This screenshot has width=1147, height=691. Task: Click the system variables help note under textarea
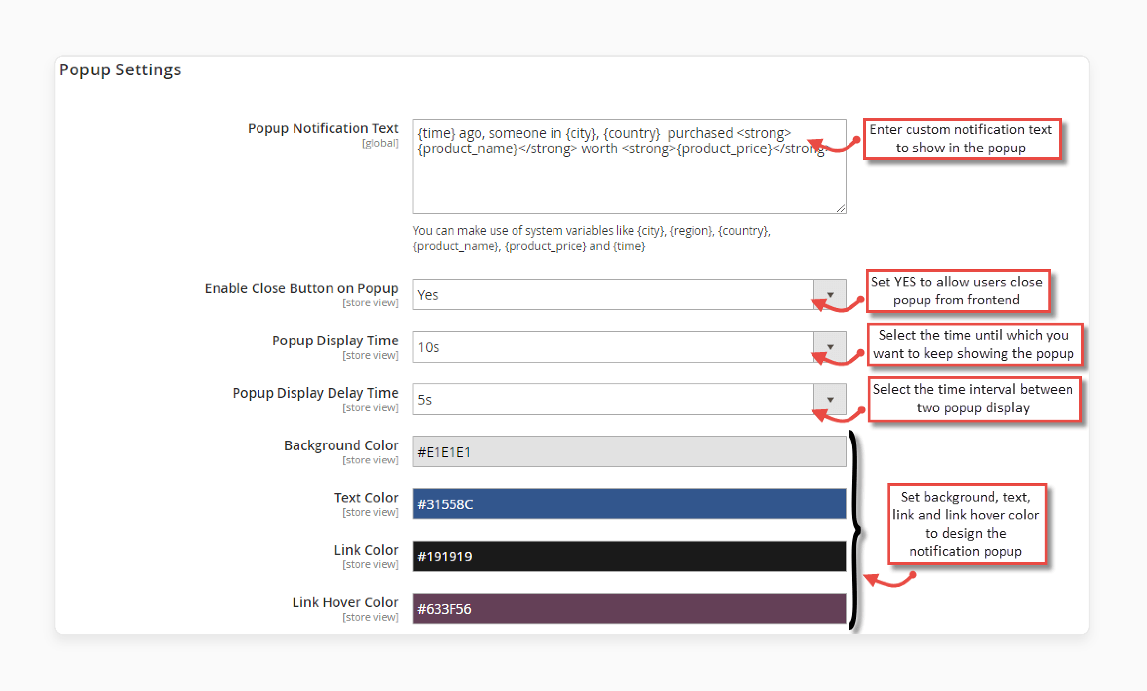[x=591, y=238]
